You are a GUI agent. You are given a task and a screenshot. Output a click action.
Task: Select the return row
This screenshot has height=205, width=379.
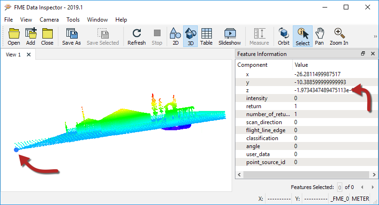tap(306, 106)
